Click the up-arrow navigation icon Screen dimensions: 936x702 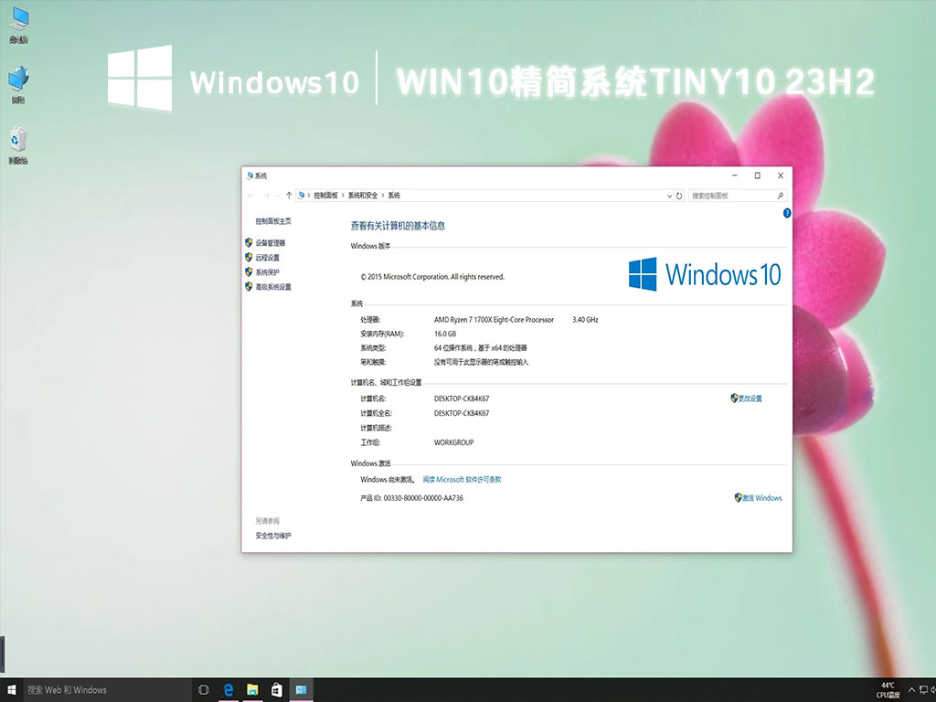(290, 194)
